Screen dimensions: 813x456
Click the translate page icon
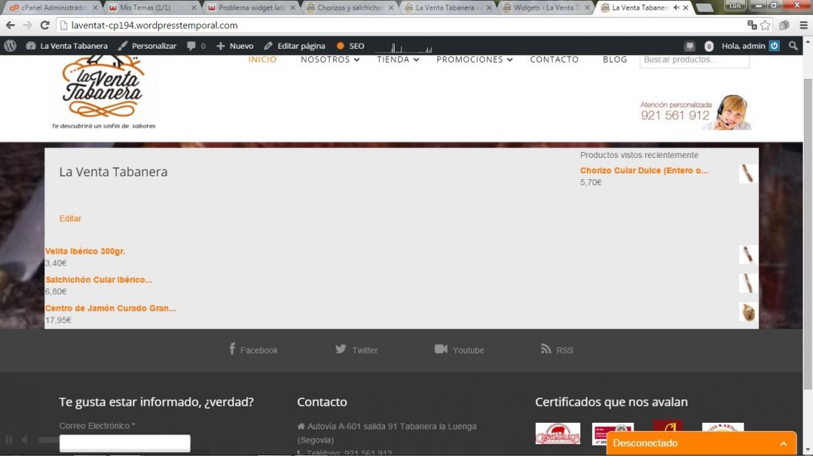tap(752, 25)
